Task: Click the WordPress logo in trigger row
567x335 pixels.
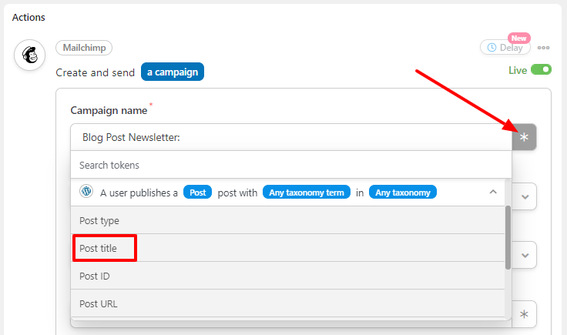Action: [x=86, y=191]
